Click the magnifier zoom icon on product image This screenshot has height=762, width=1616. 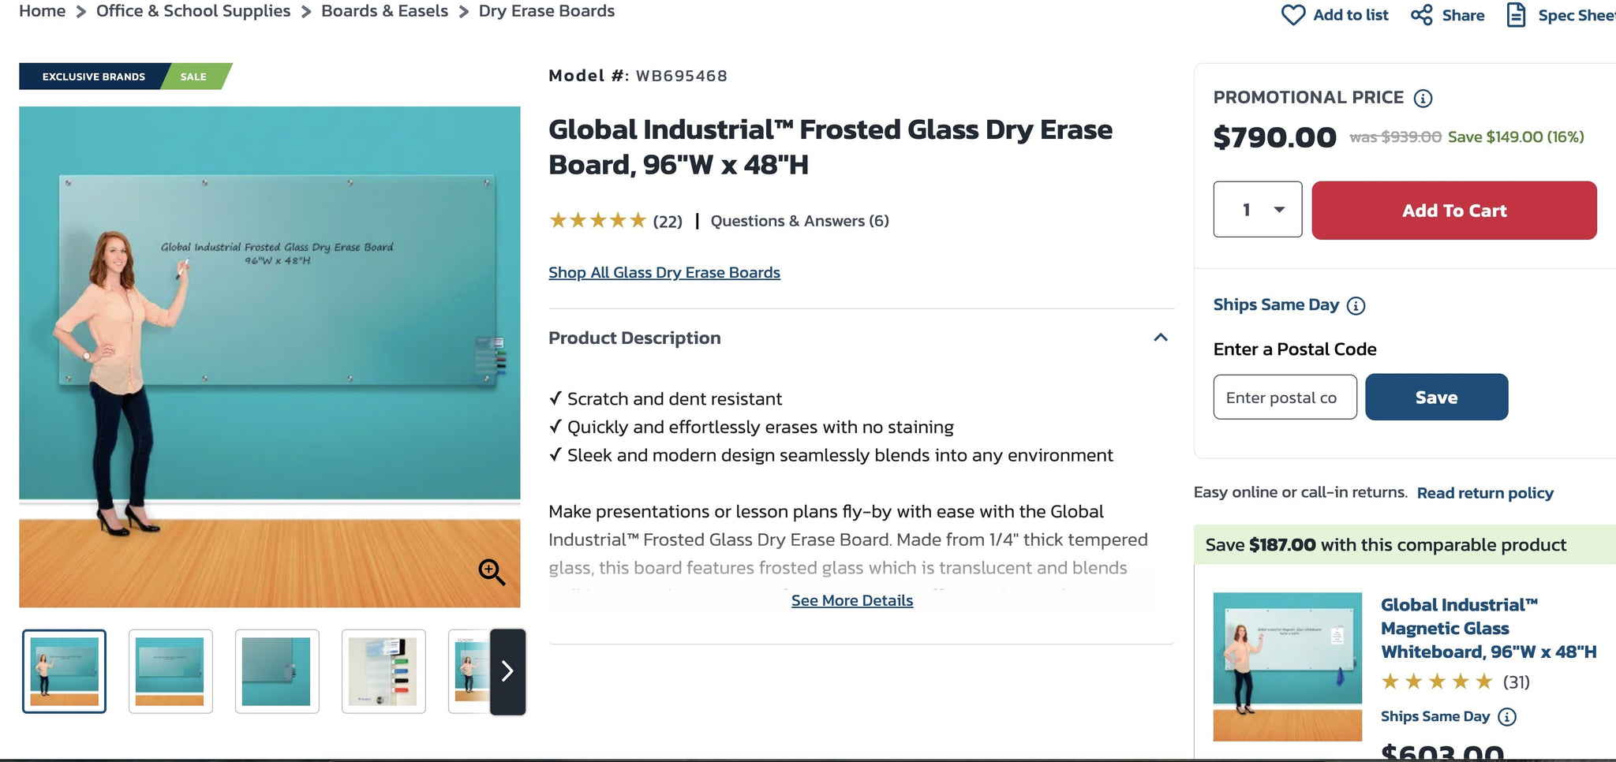click(492, 571)
